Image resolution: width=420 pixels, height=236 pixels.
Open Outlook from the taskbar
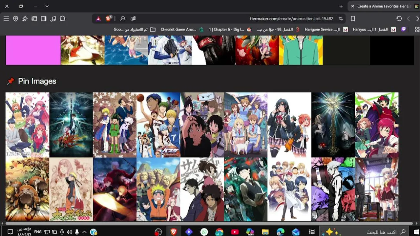296,232
